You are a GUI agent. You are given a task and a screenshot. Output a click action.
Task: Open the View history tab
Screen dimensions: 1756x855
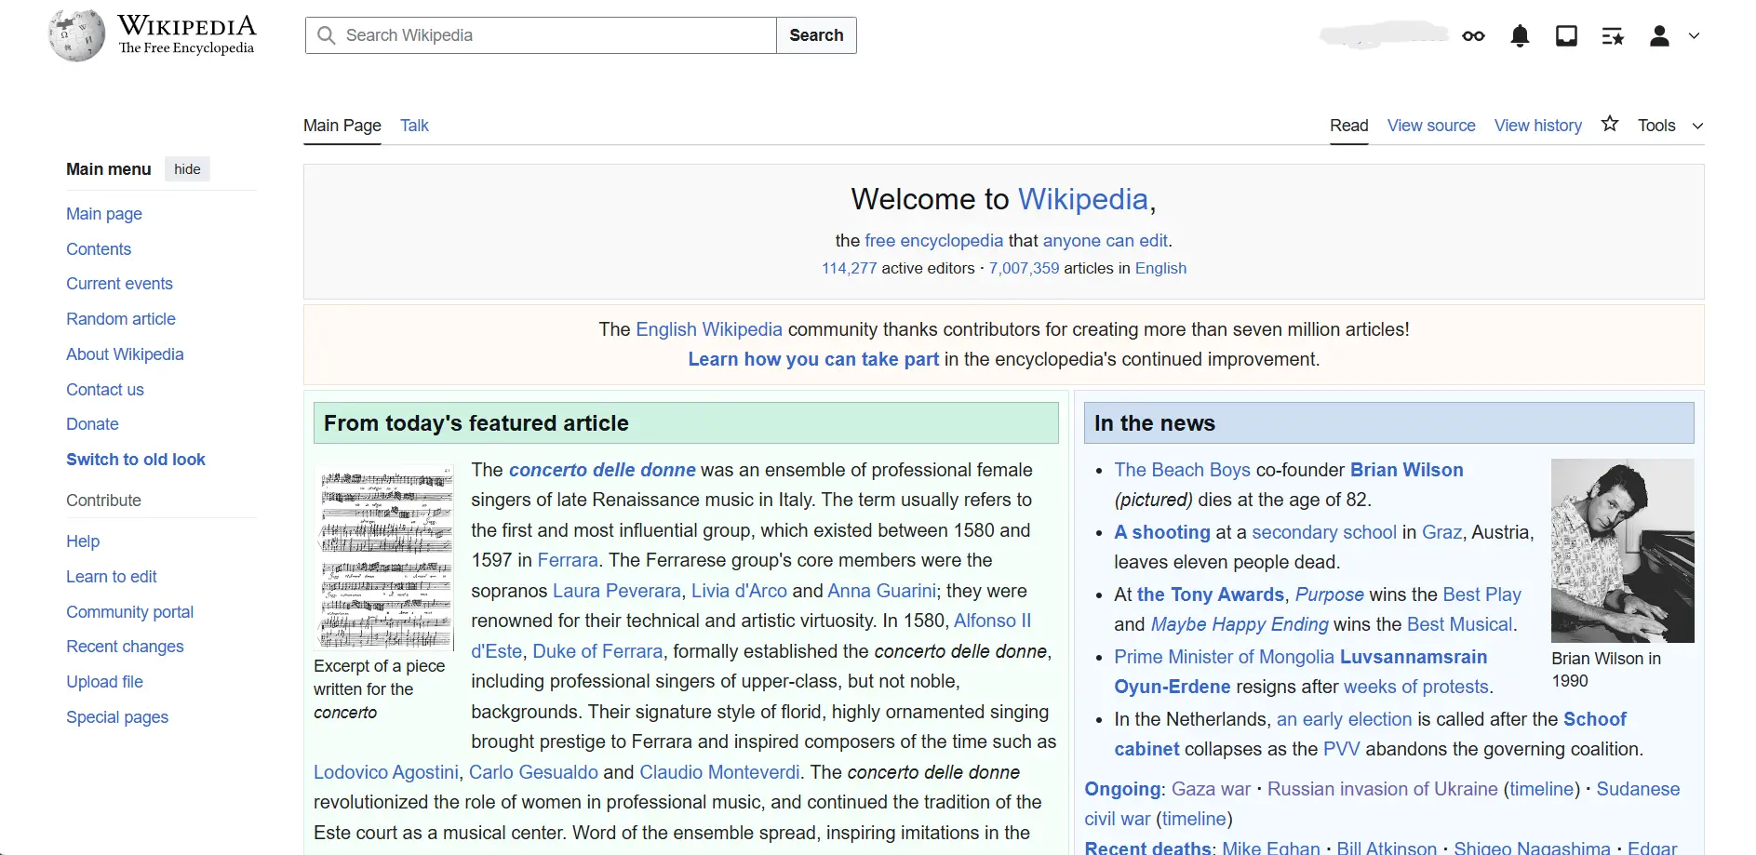pos(1537,126)
